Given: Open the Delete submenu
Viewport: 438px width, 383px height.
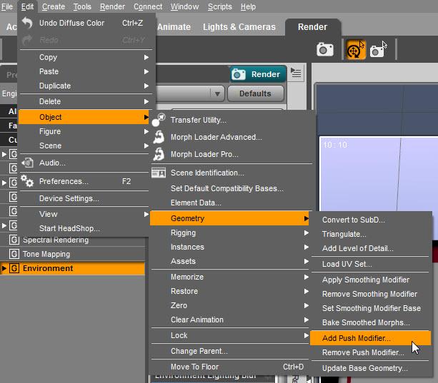Looking at the screenshot, I should point(86,101).
